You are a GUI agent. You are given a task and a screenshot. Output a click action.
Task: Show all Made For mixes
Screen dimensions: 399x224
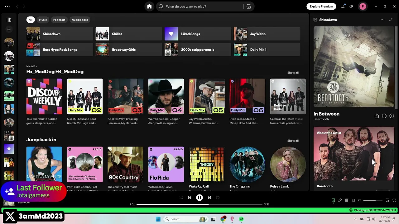[x=293, y=72]
